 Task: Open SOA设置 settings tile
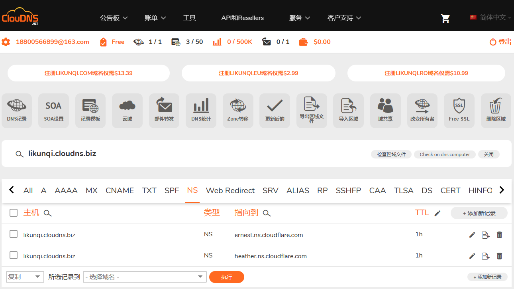tap(53, 110)
